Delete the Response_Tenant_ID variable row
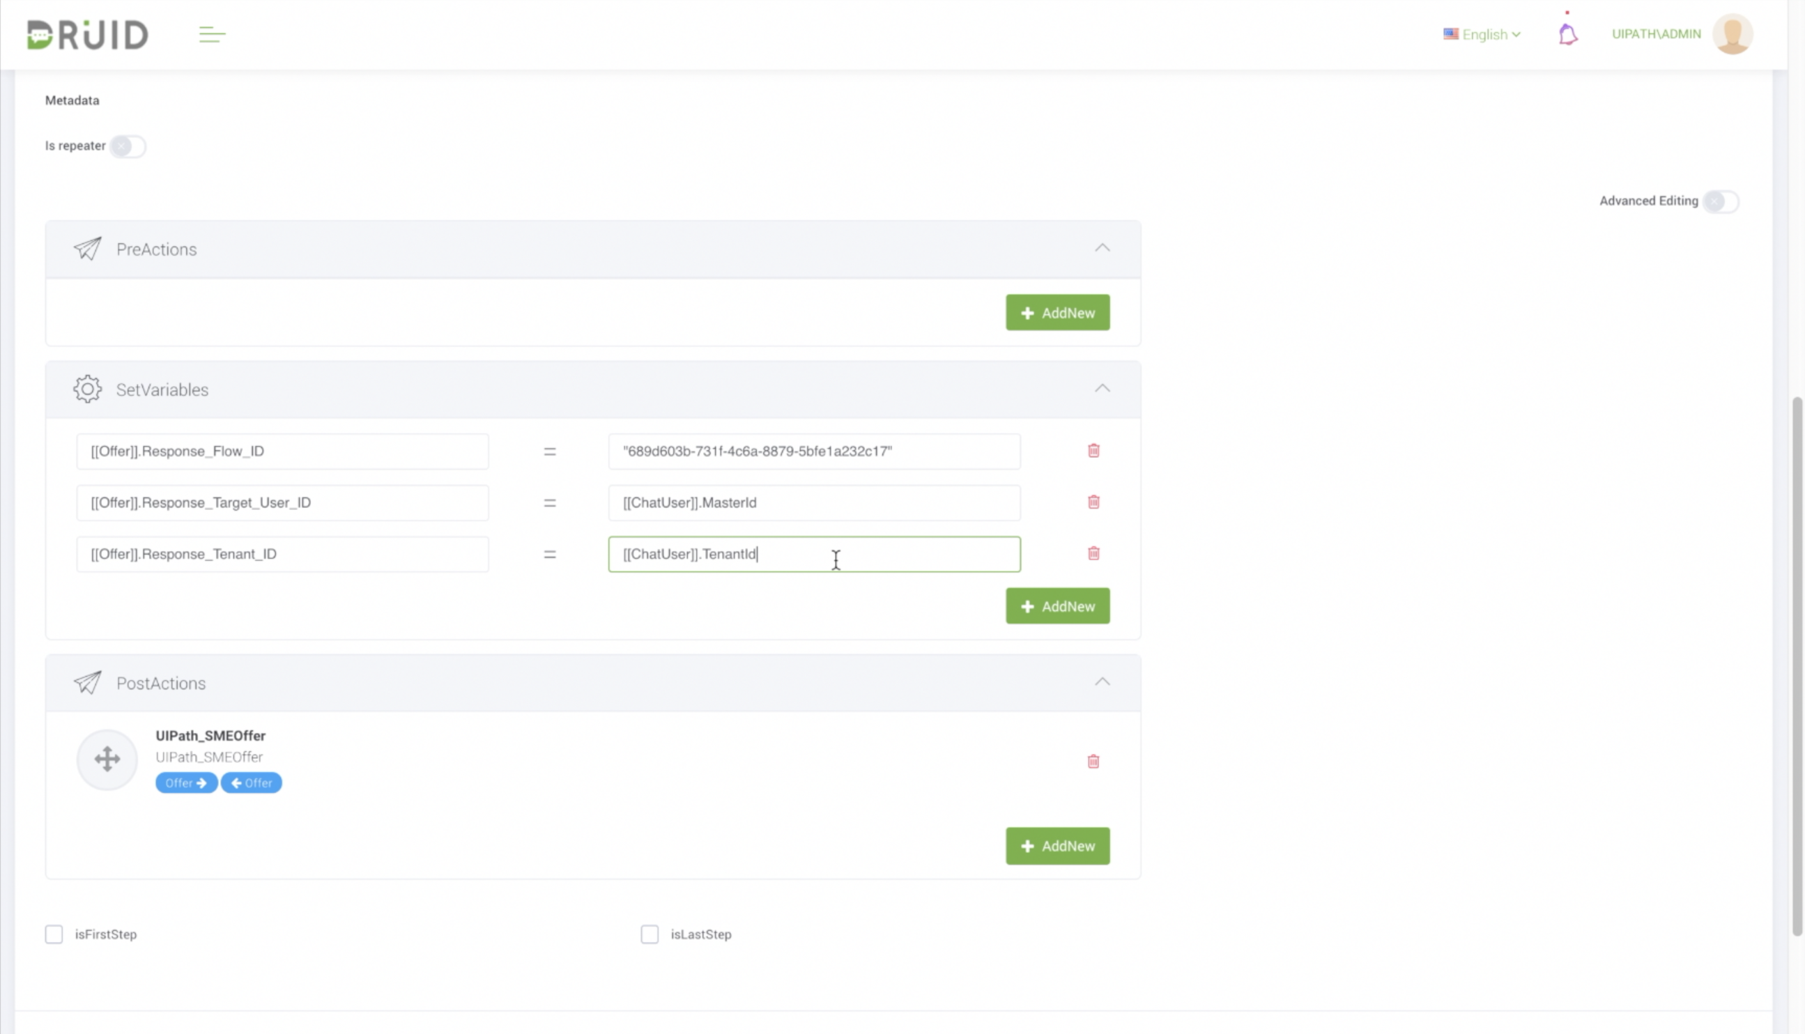The width and height of the screenshot is (1805, 1034). coord(1093,553)
